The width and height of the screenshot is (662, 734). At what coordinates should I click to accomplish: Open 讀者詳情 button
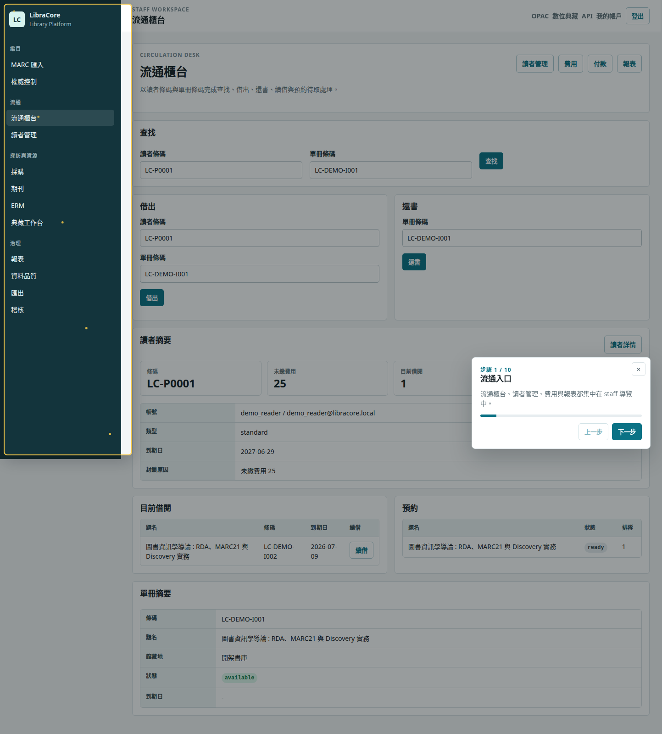tap(623, 344)
